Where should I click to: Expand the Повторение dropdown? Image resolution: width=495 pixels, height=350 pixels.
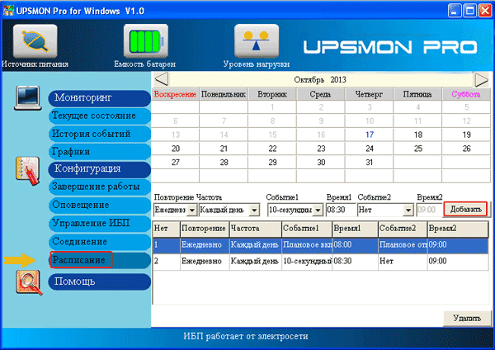point(191,210)
